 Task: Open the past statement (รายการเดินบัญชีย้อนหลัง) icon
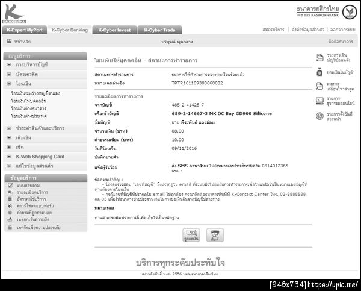(x=320, y=58)
